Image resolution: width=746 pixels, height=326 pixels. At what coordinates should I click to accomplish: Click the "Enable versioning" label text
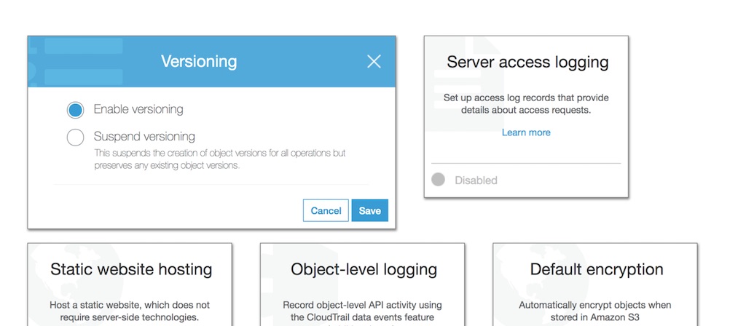click(x=138, y=110)
